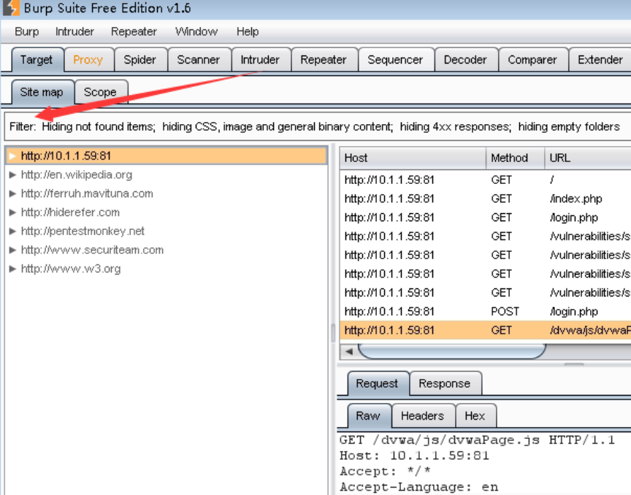Select http://hiderefer.com in site tree

[70, 212]
